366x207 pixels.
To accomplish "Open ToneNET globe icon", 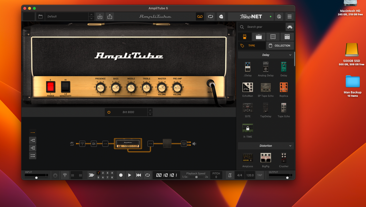I will (x=279, y=17).
